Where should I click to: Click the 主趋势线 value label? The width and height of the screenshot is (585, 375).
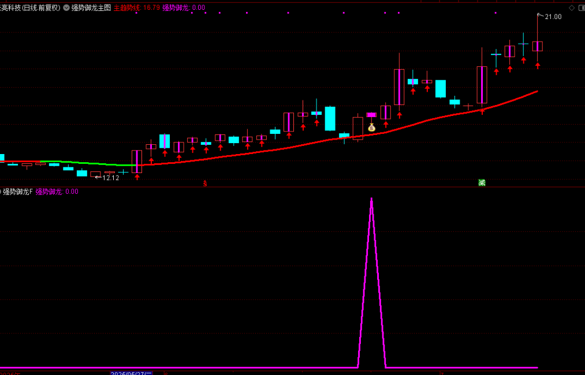coord(136,8)
